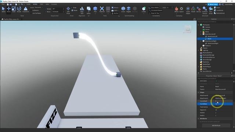Viewport: 235px width, 132px height.
Task: Collapse the BeamSourceLeft node
Action: pyautogui.click(x=201, y=34)
